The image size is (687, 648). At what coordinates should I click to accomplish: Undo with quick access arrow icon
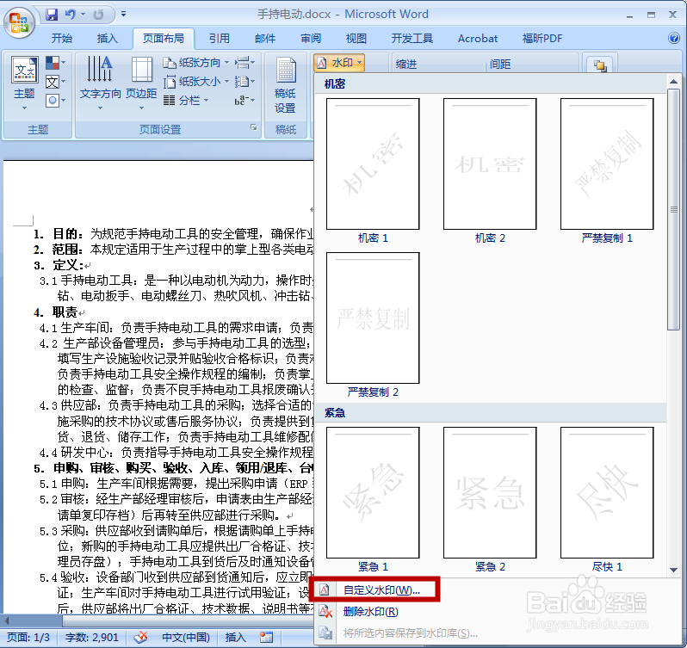[70, 15]
